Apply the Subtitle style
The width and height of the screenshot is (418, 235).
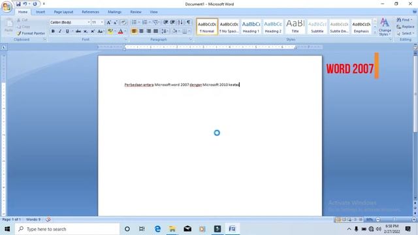point(317,26)
